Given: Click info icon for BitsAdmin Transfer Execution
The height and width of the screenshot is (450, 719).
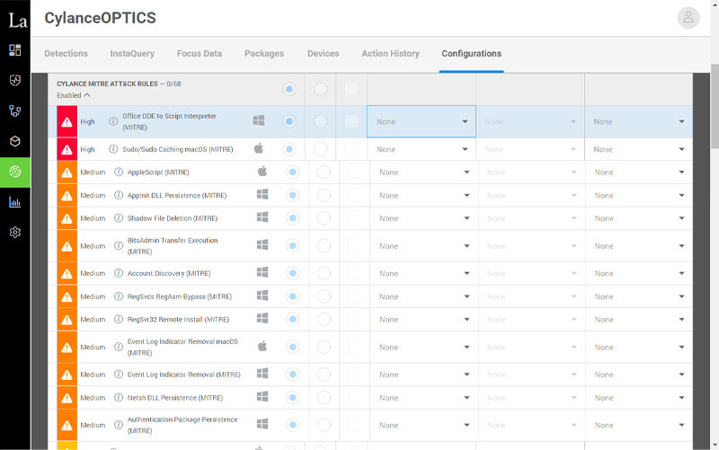Looking at the screenshot, I should pos(119,246).
